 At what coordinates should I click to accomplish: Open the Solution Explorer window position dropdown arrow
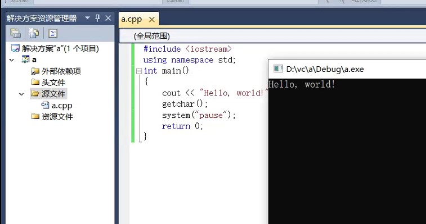pos(87,18)
